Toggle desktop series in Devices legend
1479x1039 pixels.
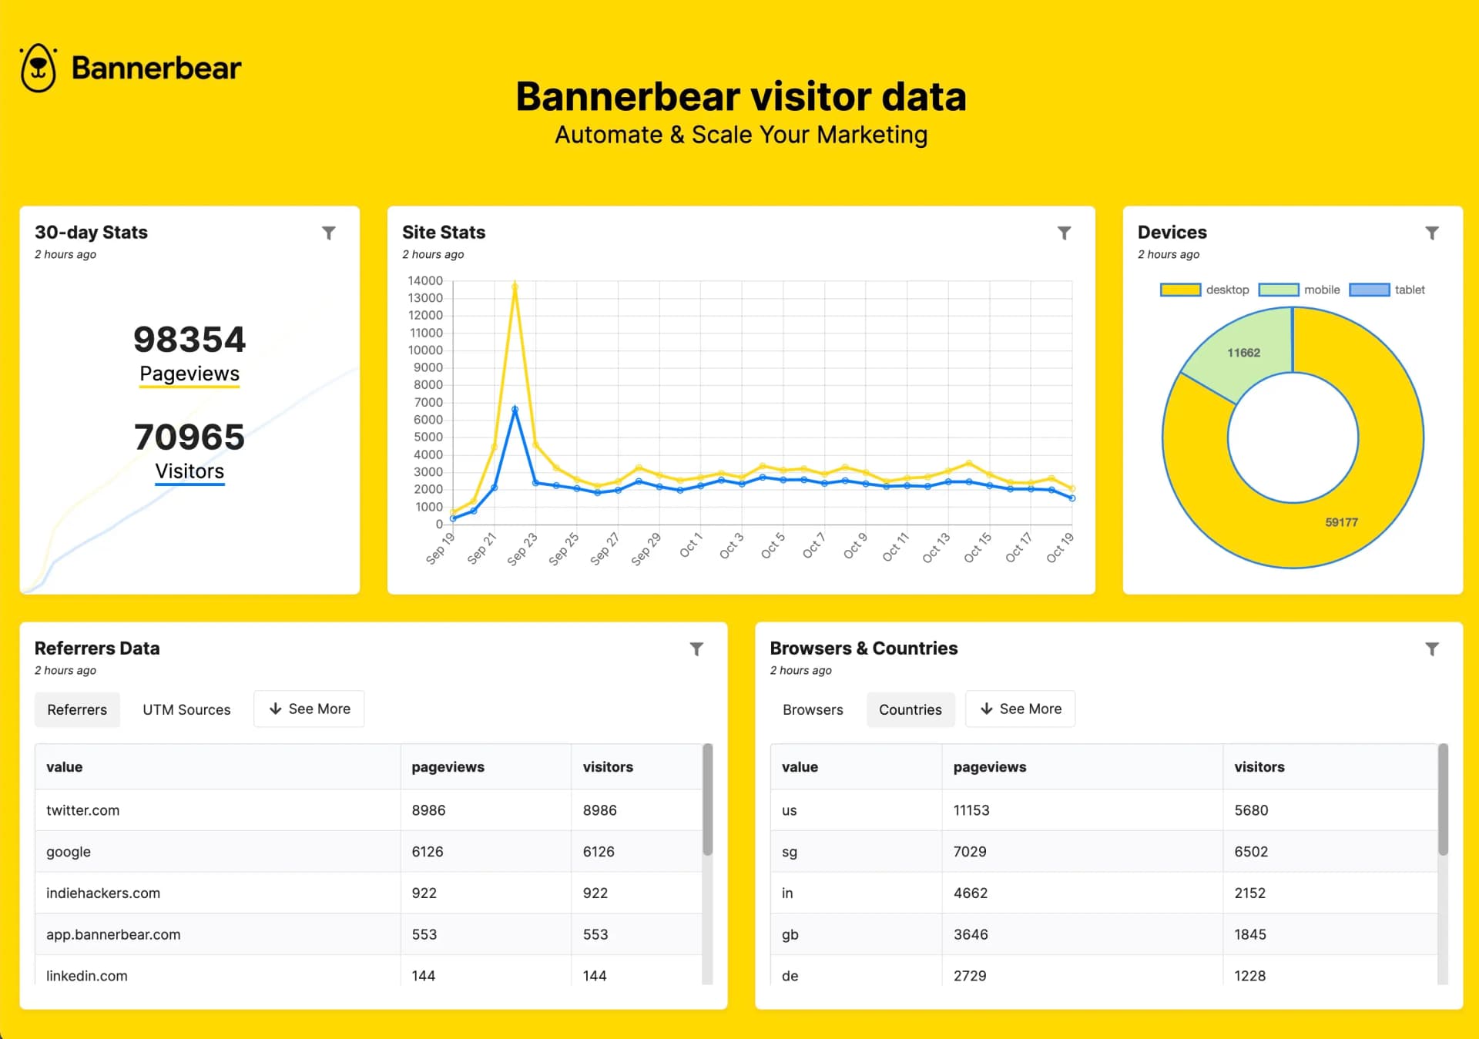tap(1205, 290)
